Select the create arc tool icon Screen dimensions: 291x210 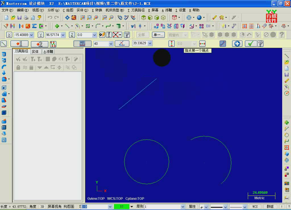click(x=77, y=26)
